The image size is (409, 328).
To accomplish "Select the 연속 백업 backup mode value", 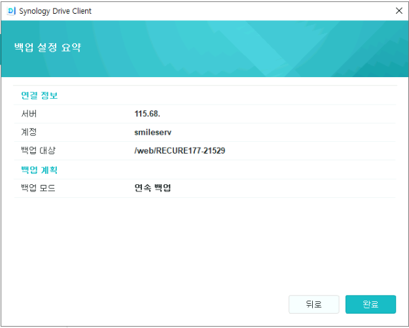I will (x=152, y=188).
